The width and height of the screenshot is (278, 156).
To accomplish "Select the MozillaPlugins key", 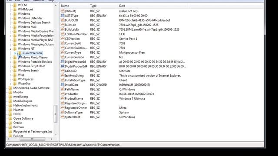I will click(x=23, y=101).
